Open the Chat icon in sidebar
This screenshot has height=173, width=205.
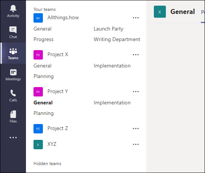[x=13, y=30]
